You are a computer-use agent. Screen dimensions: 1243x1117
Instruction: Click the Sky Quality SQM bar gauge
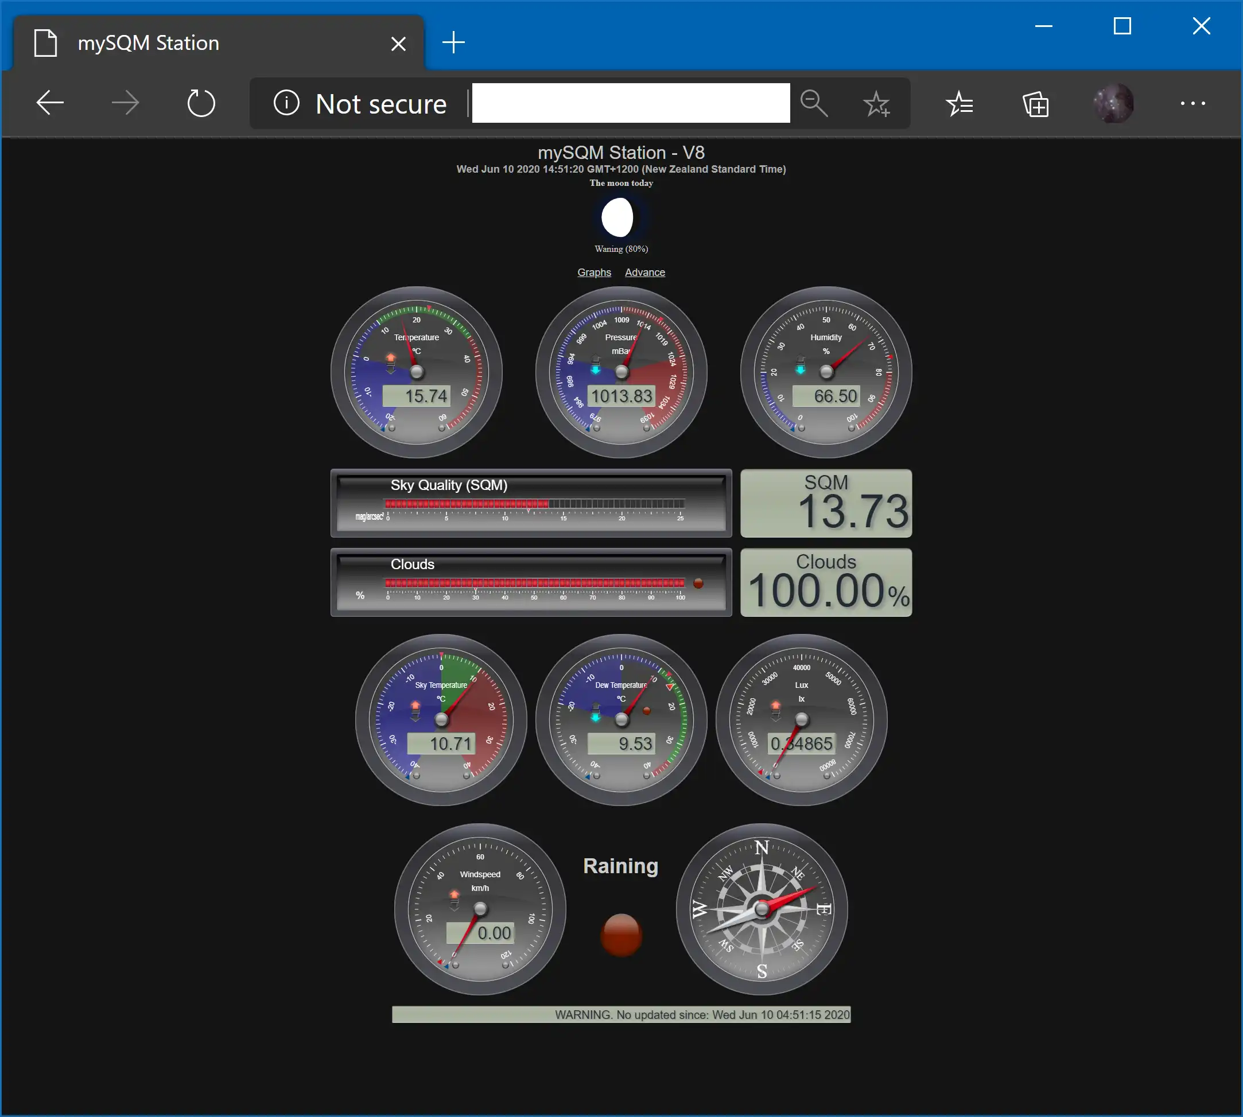tap(531, 503)
